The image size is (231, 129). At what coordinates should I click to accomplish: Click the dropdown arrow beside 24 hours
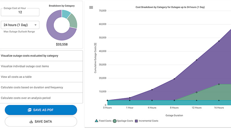tap(35, 25)
